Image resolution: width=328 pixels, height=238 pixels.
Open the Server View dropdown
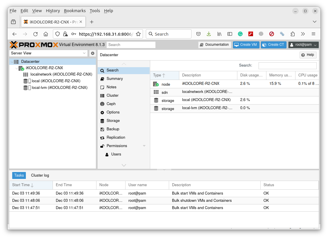click(x=48, y=53)
